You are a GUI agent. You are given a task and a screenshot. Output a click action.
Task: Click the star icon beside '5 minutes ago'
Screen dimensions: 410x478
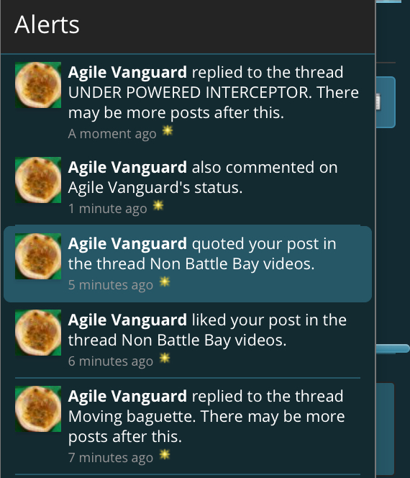click(x=165, y=282)
